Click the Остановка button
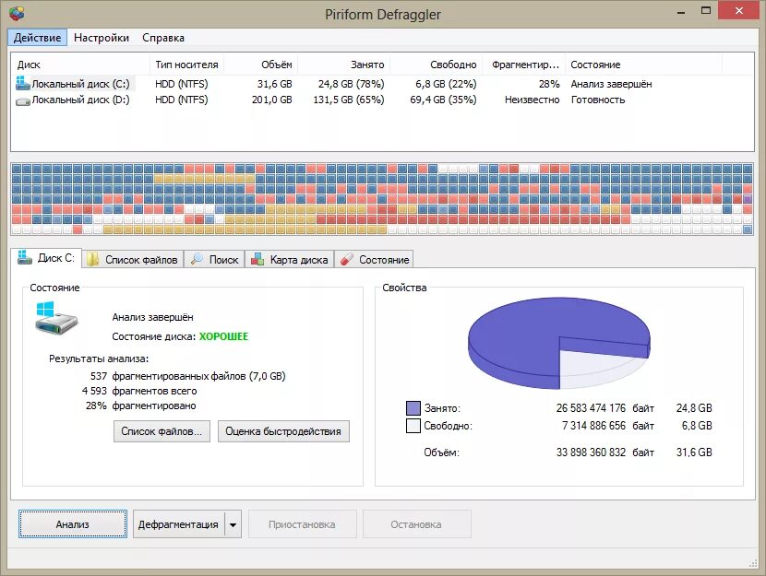Image resolution: width=766 pixels, height=576 pixels. 417,524
